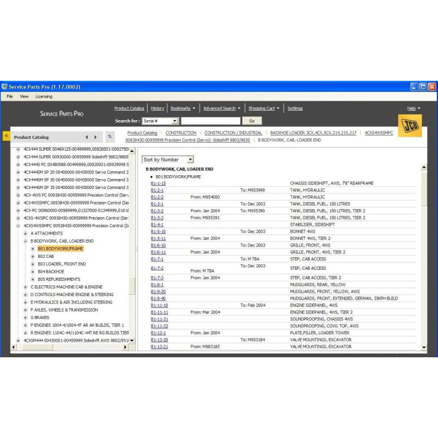
Task: Select 4CX-4WS PC 00938430-00959999 tree item
Action: (76, 195)
